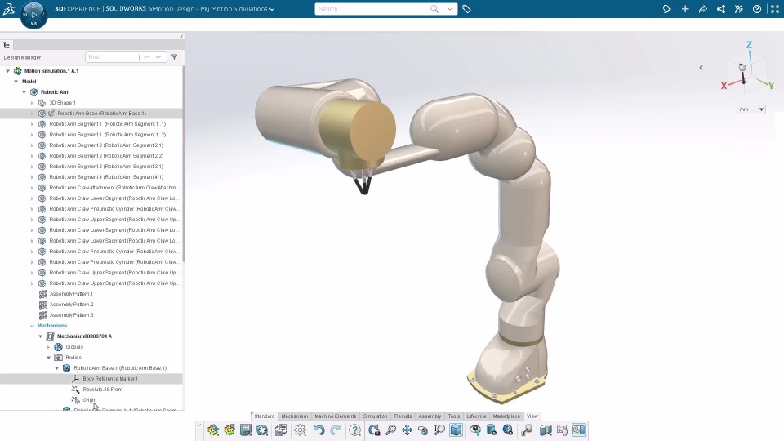Screen dimensions: 784x441
Task: Select Assembly Pattern.2 tree item
Action: pyautogui.click(x=72, y=305)
